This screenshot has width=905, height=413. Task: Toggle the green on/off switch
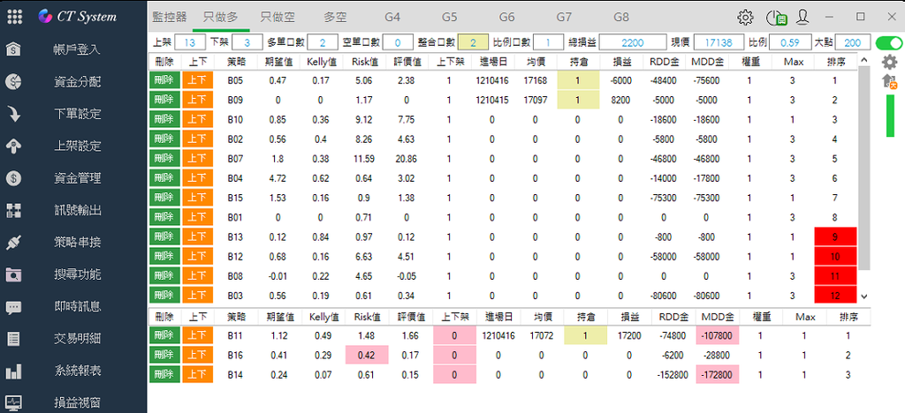pyautogui.click(x=888, y=42)
